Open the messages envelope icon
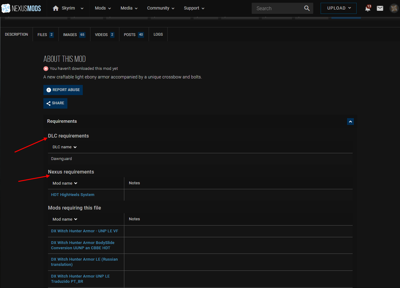 click(380, 8)
